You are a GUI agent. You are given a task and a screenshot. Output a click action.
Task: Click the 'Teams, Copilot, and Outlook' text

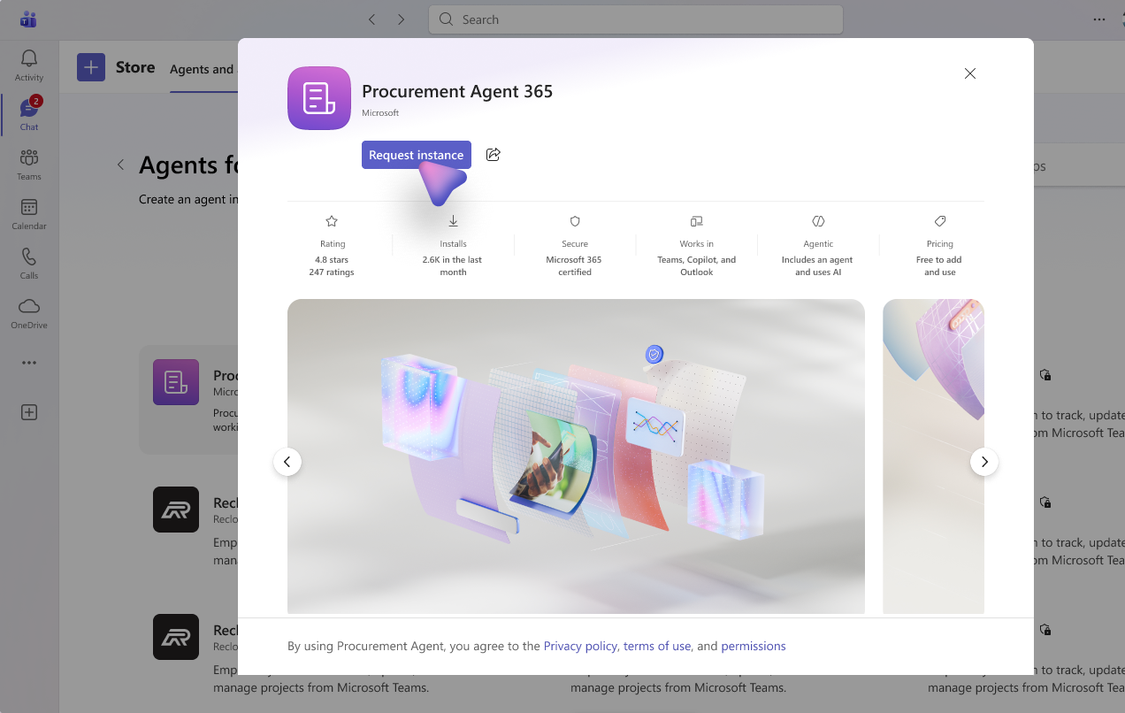click(x=697, y=266)
